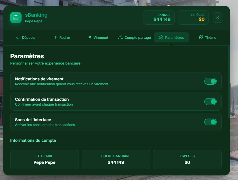
Task: Click the diagonal arrow icon beside Virement
Action: pos(90,37)
